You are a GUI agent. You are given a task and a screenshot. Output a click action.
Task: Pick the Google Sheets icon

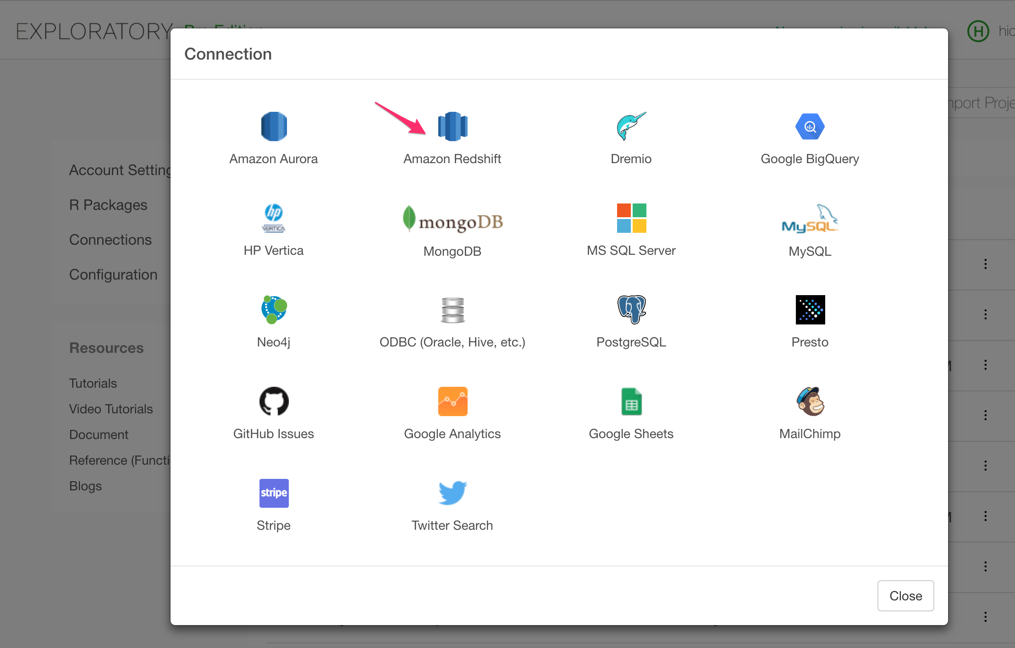(x=631, y=401)
